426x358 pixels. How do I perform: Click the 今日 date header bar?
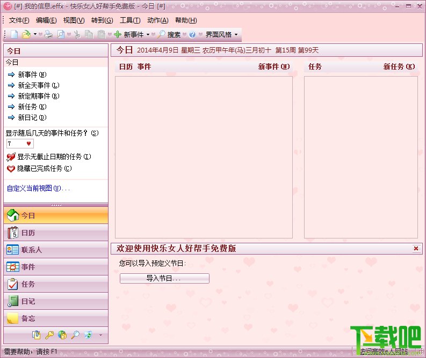click(x=266, y=50)
